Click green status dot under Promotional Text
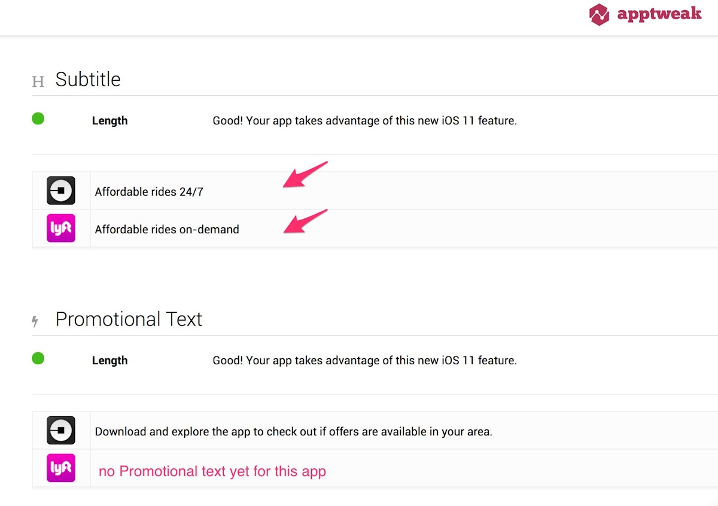Image resolution: width=718 pixels, height=506 pixels. (38, 359)
